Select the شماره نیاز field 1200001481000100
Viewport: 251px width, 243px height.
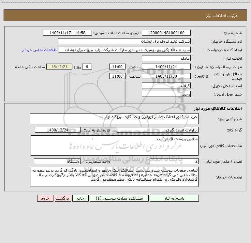[x=166, y=33]
